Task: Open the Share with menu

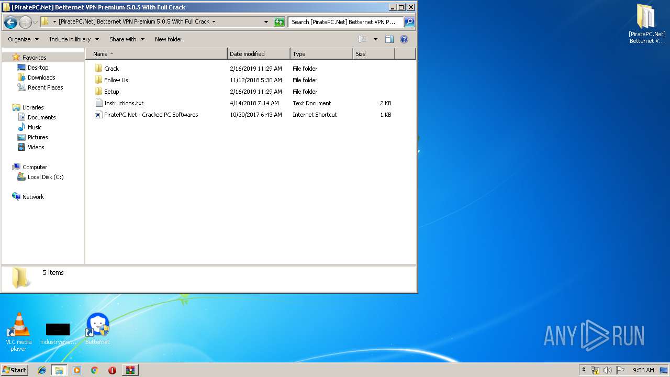Action: [x=127, y=39]
